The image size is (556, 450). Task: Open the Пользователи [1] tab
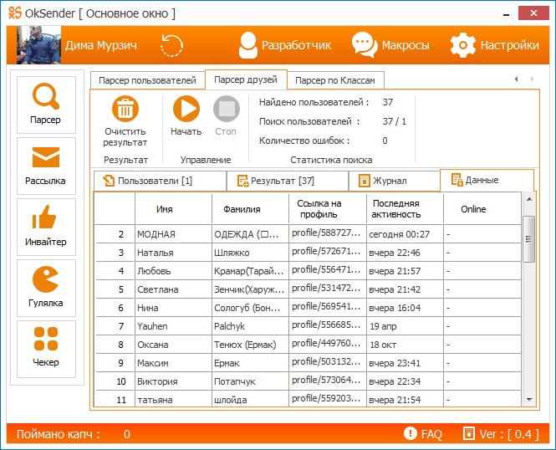[x=160, y=181]
